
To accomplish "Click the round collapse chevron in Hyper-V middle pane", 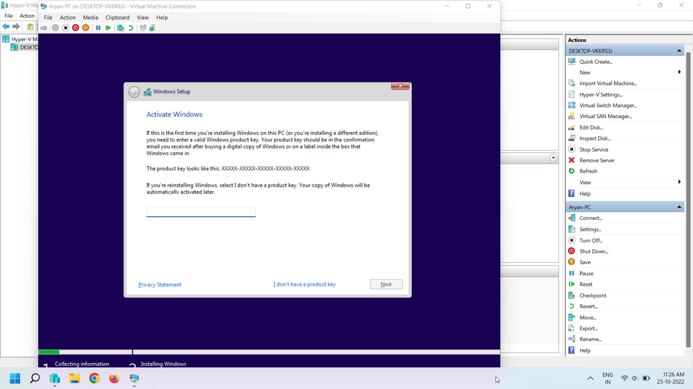I will 553,157.
